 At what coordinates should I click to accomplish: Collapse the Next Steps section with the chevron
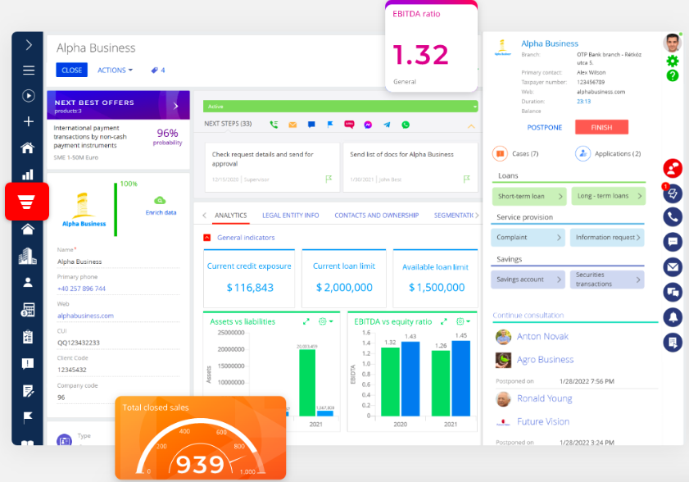tap(471, 127)
